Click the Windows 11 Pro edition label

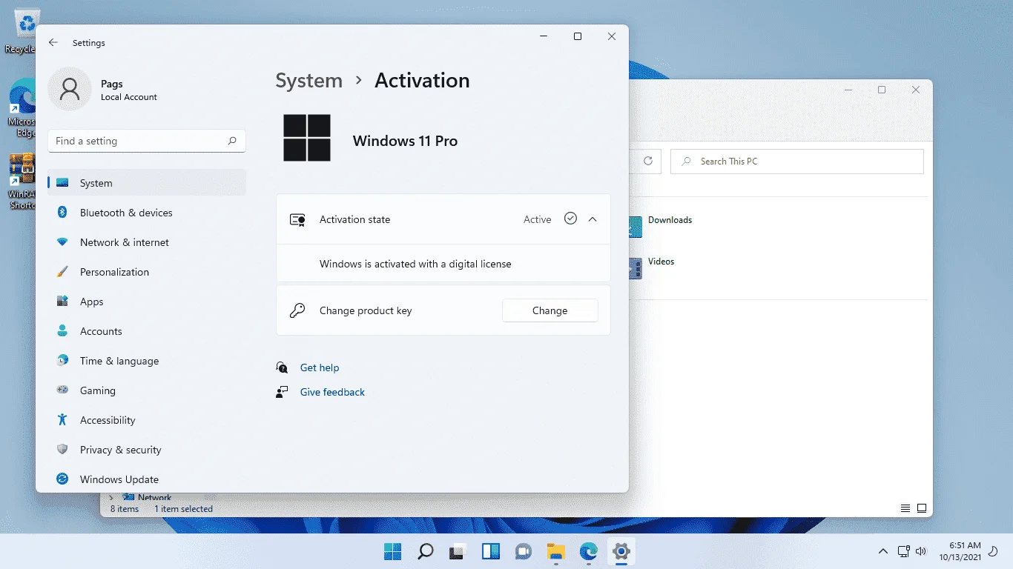pyautogui.click(x=405, y=141)
